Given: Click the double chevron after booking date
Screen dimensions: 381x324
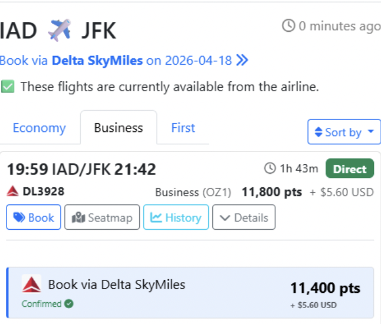Looking at the screenshot, I should 242,60.
